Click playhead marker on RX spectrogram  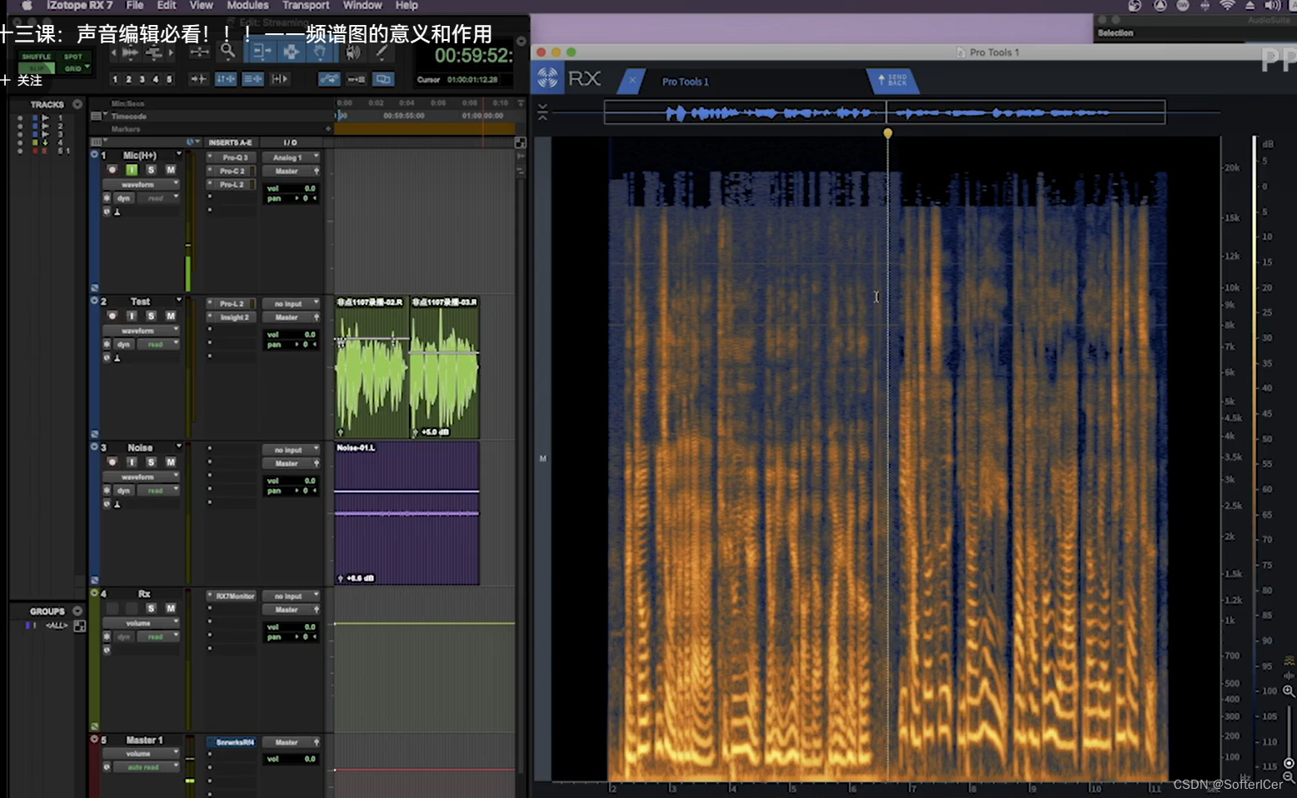point(888,133)
